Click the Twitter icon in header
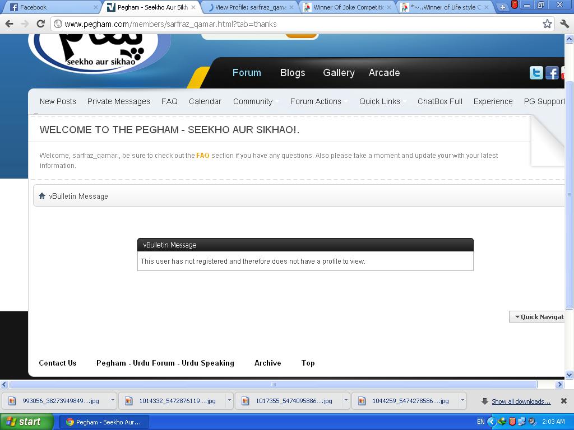 536,73
